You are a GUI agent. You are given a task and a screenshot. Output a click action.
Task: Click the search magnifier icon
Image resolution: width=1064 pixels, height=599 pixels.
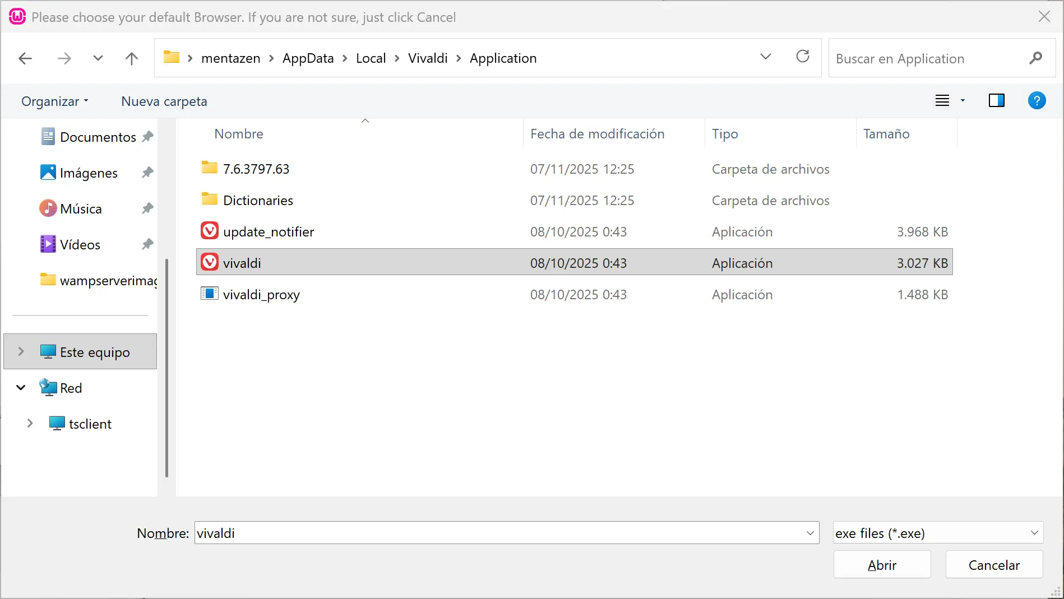coord(1035,58)
